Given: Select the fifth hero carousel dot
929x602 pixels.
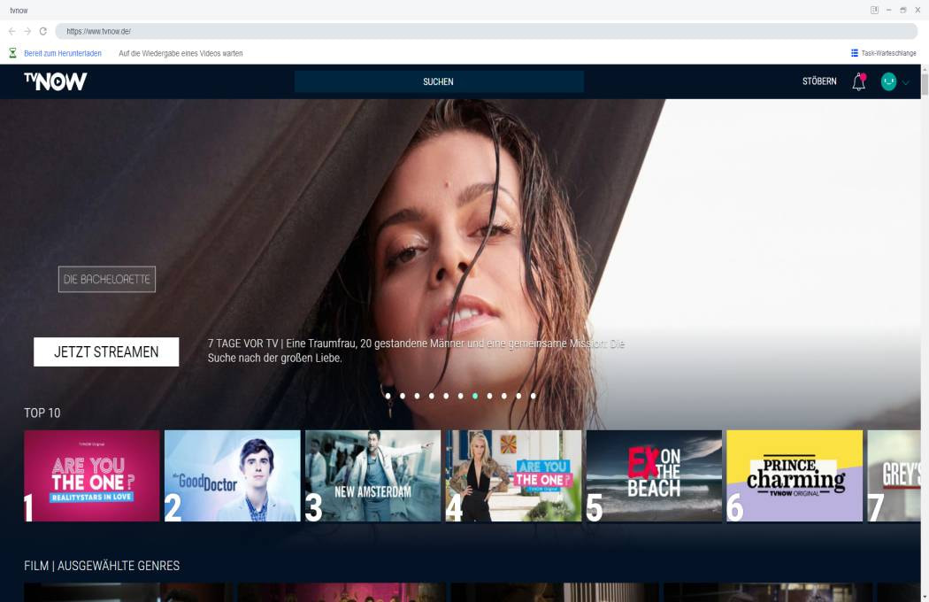Looking at the screenshot, I should (x=446, y=396).
